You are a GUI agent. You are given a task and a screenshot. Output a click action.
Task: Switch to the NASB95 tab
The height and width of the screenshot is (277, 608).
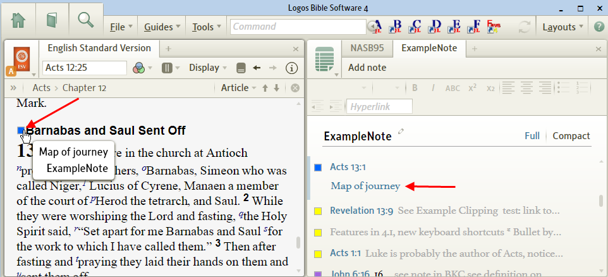tap(367, 49)
